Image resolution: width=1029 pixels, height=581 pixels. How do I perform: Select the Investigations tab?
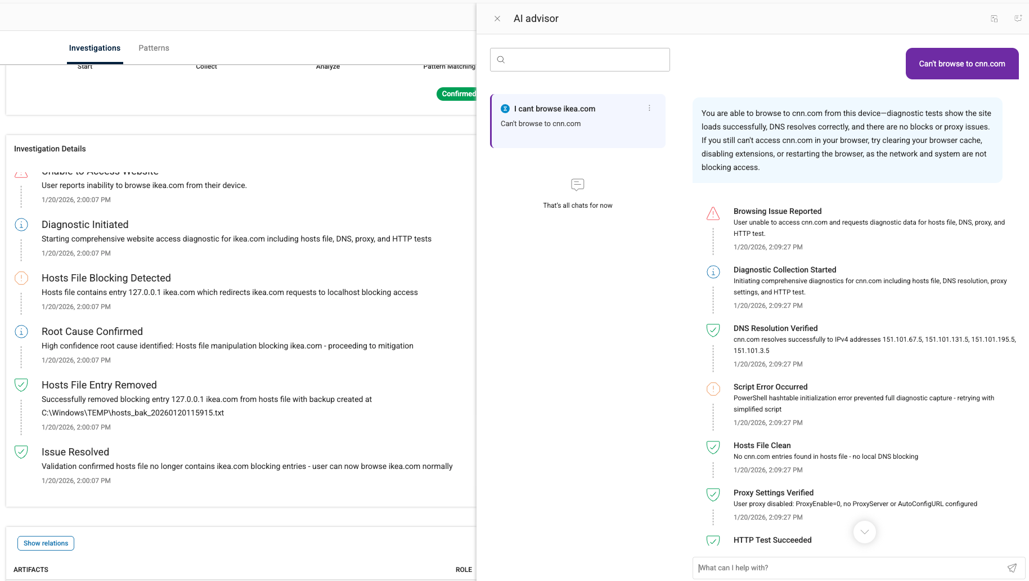coord(95,48)
